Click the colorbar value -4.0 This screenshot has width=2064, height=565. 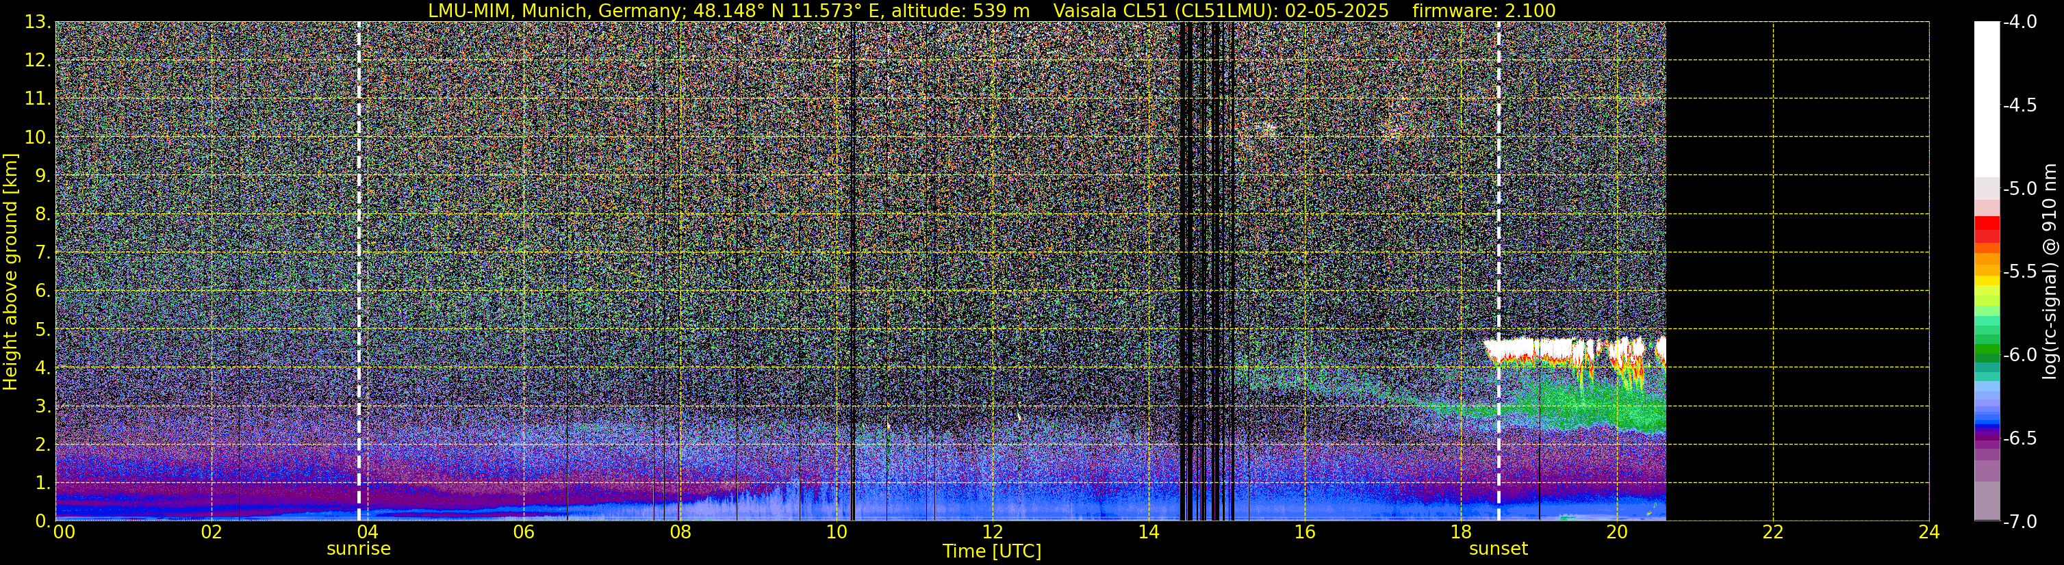(x=2020, y=22)
